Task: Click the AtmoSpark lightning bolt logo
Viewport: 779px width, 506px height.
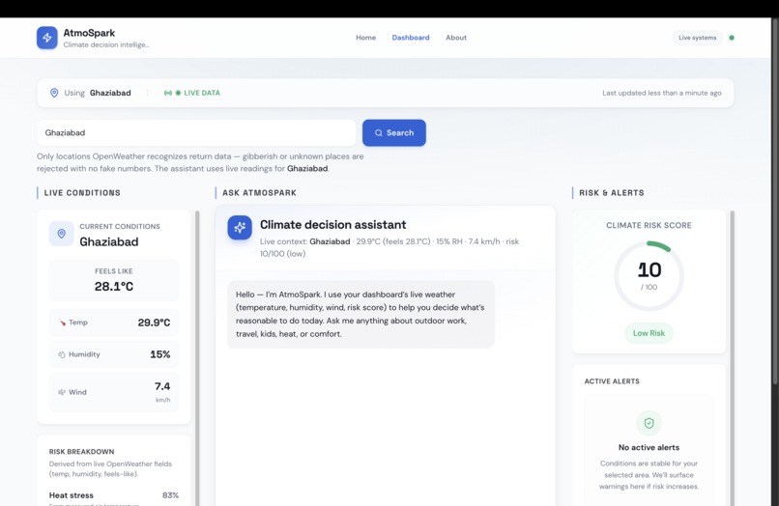Action: point(47,38)
